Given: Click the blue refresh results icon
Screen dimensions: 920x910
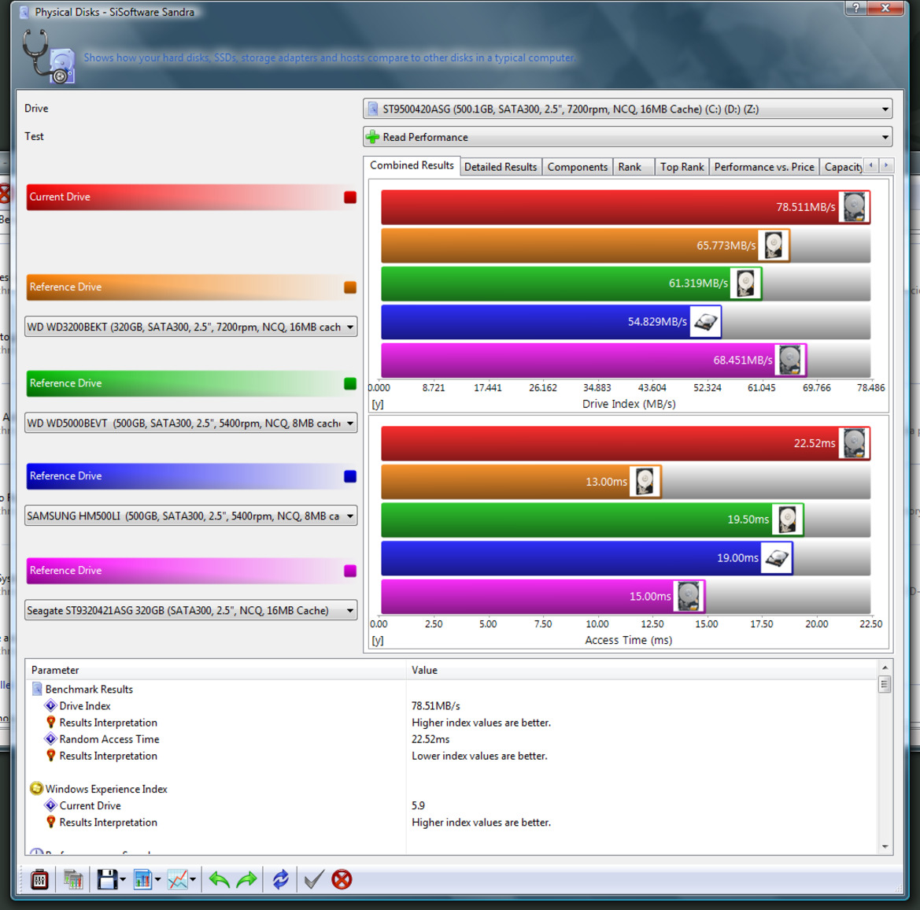Looking at the screenshot, I should 280,879.
